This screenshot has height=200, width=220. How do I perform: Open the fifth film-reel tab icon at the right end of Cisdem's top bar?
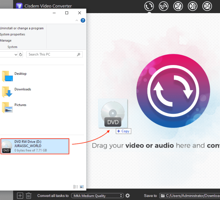click(207, 6)
